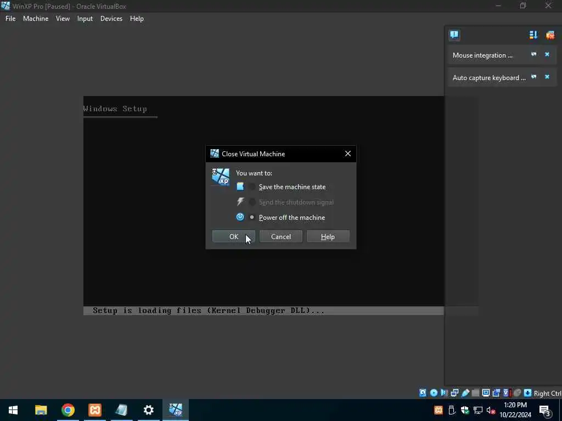The image size is (562, 421).
Task: Open Help from the close dialog
Action: (x=328, y=237)
